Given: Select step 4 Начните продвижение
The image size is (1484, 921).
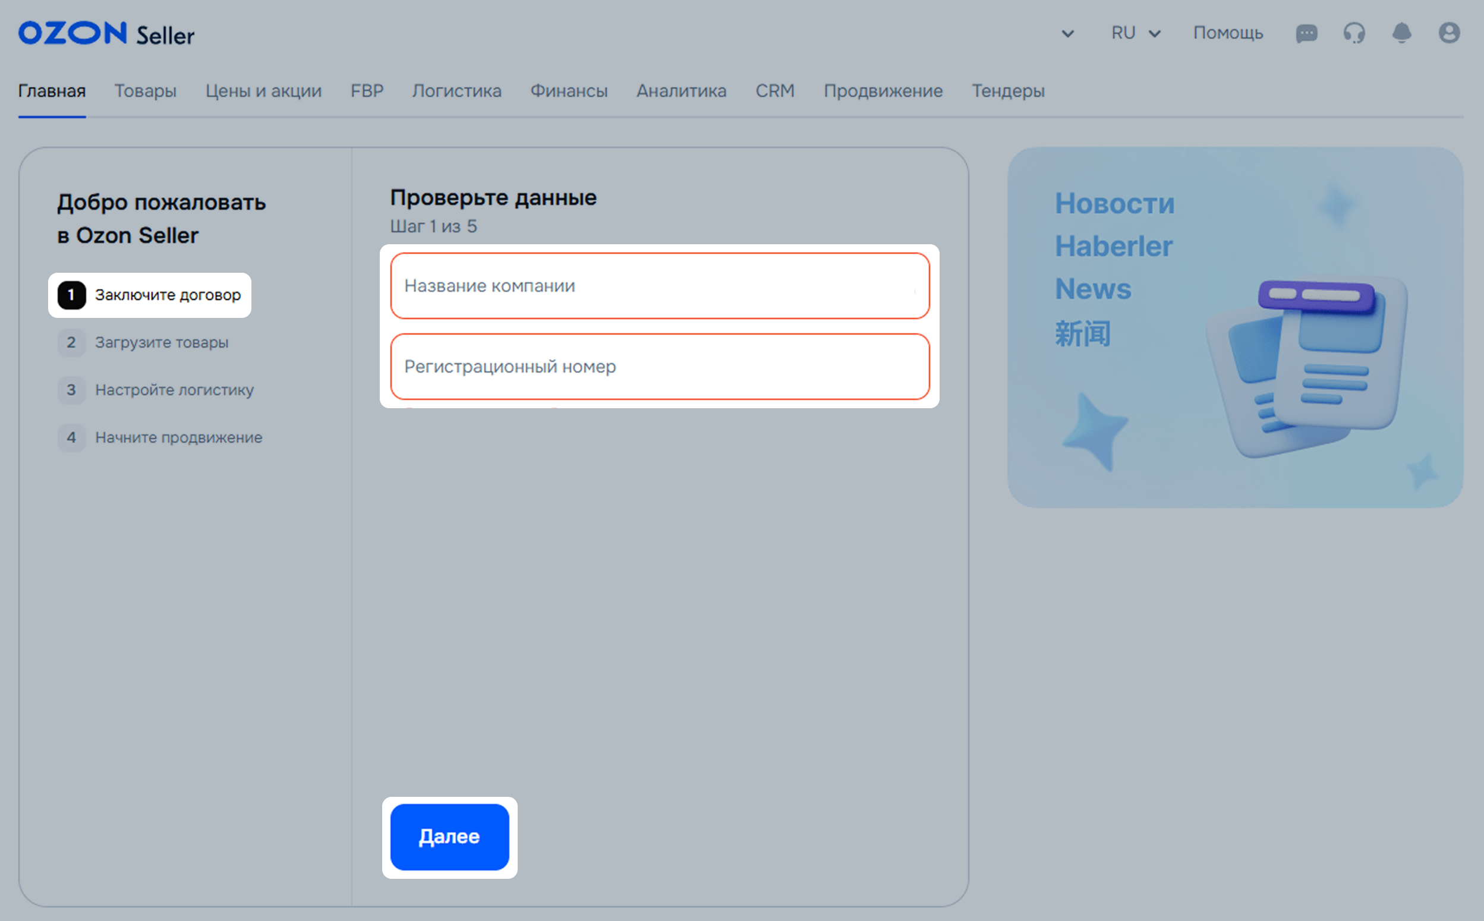Looking at the screenshot, I should 160,437.
